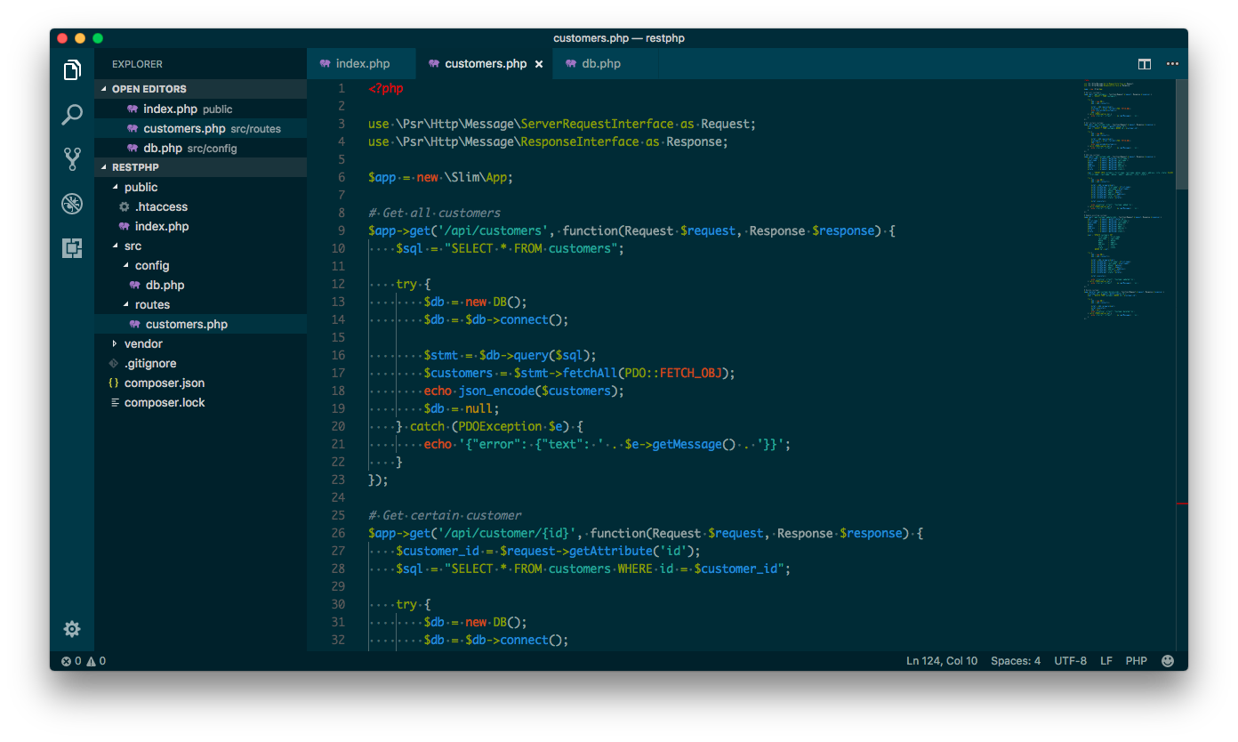
Task: Close the customers.php tab
Action: tap(539, 64)
